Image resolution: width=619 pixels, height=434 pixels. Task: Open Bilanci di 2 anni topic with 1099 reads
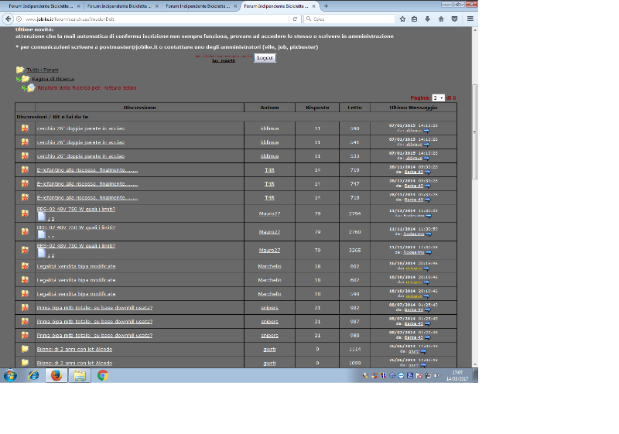[74, 363]
